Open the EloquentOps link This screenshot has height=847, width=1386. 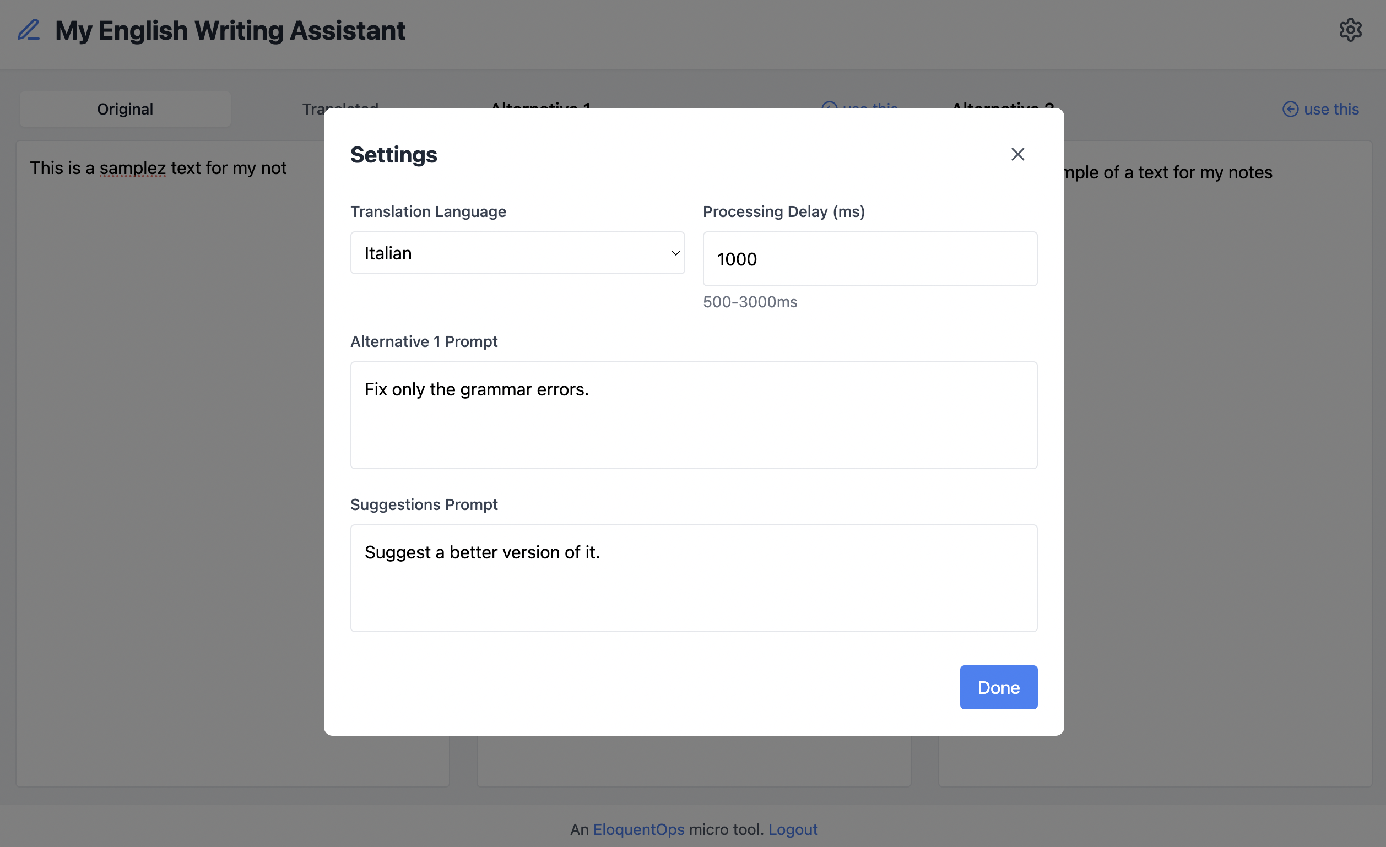(638, 829)
